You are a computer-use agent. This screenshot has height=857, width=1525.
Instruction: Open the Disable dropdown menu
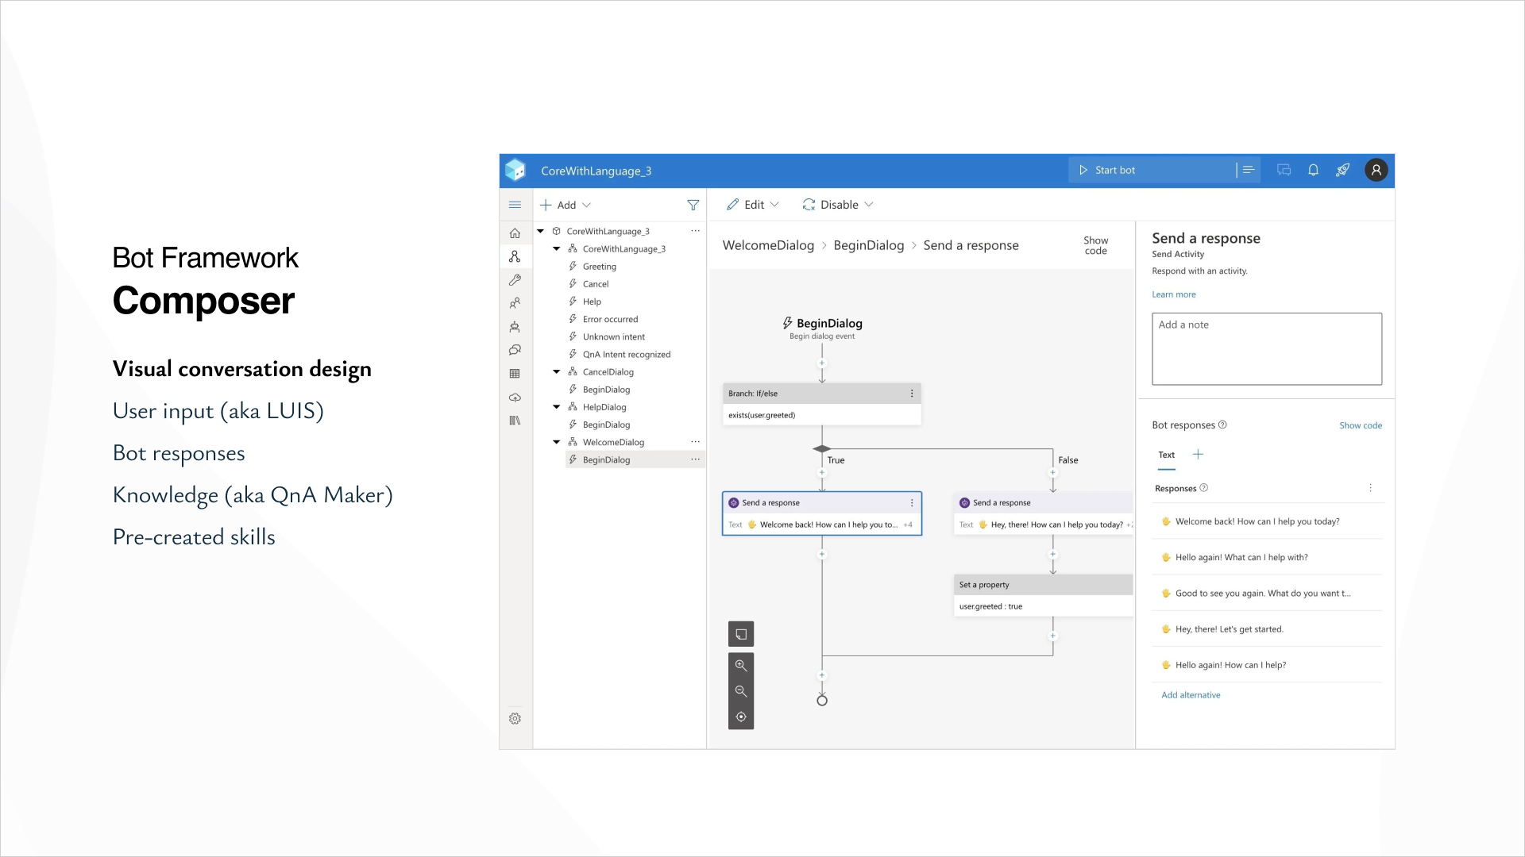point(838,205)
